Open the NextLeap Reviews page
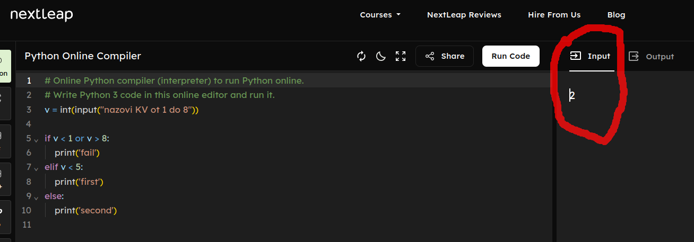 pos(464,15)
